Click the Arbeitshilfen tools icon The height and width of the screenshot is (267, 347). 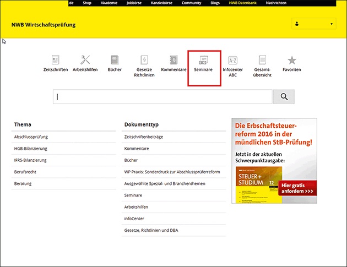click(x=85, y=60)
